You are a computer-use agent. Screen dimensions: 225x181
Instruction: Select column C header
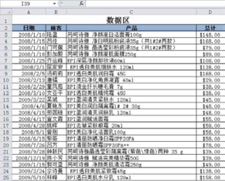[131, 12]
